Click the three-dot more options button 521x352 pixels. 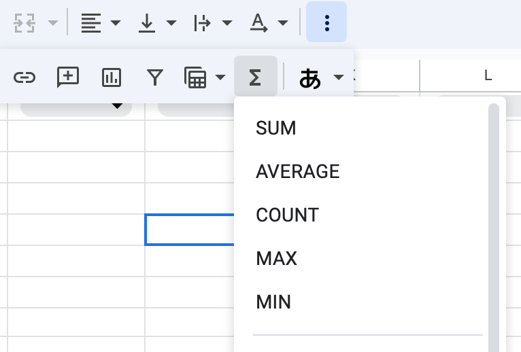(x=326, y=22)
